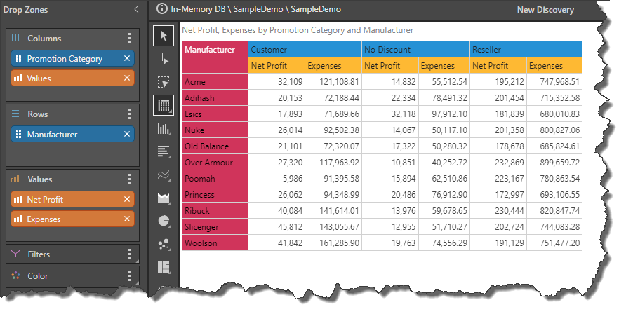Pick the horizontal bar chart icon
Image resolution: width=626 pixels, height=314 pixels.
pyautogui.click(x=164, y=151)
